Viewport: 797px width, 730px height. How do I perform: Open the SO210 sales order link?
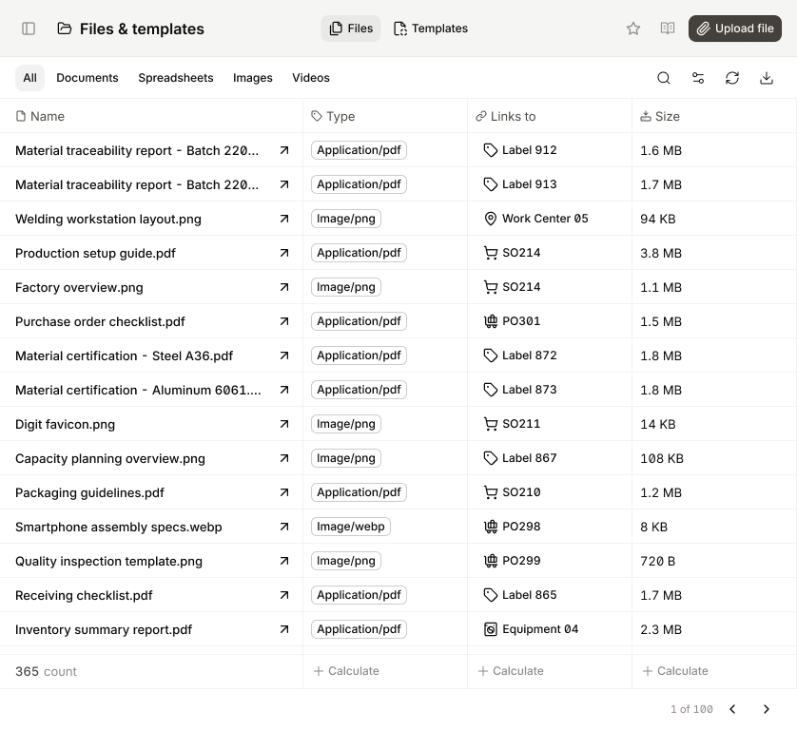click(512, 492)
